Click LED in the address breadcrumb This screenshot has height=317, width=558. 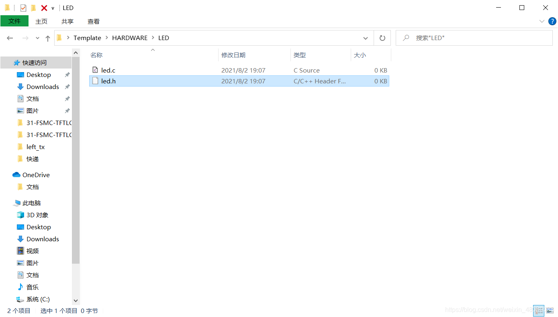coord(164,38)
